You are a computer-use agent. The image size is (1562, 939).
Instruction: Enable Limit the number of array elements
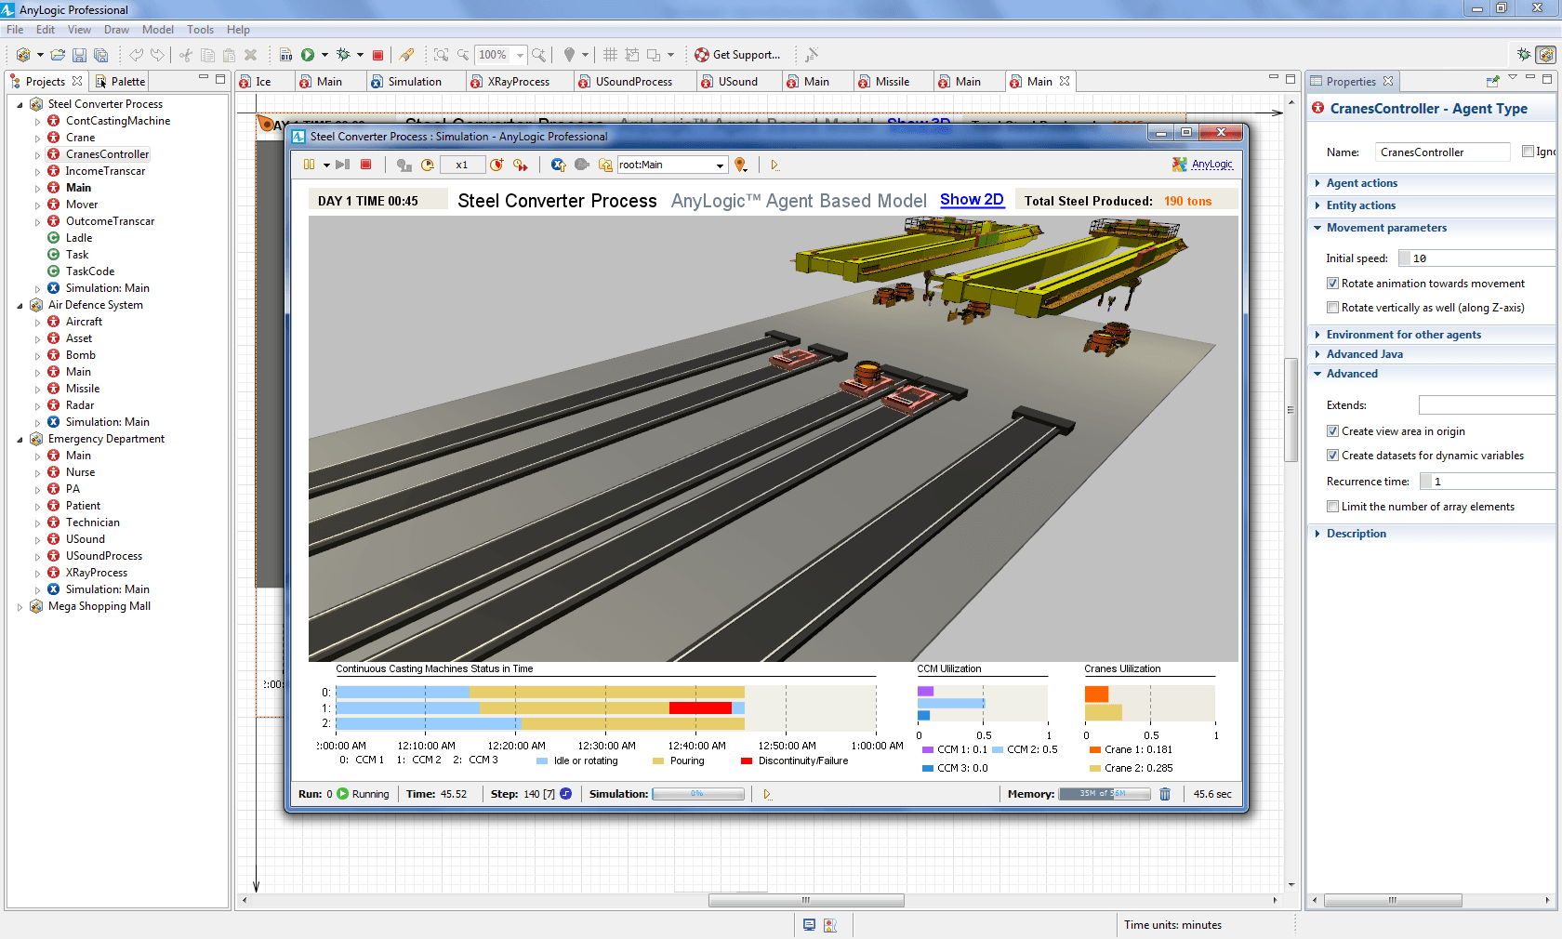1332,507
